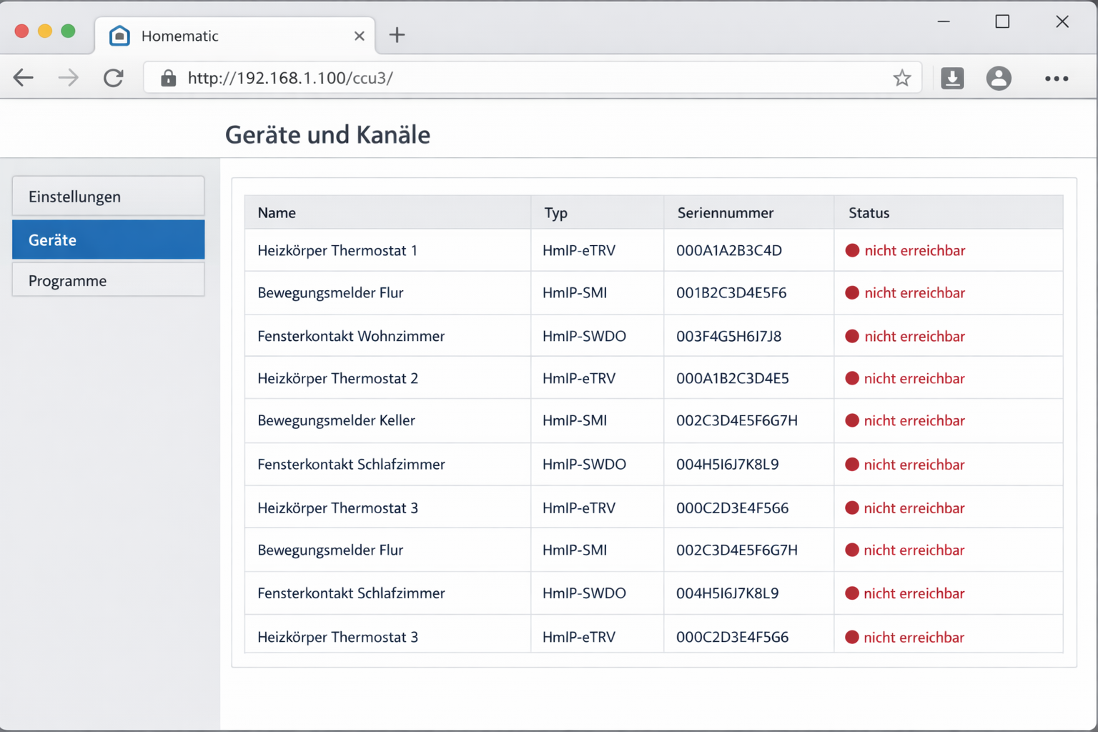The height and width of the screenshot is (732, 1098).
Task: Open the three-dot browser menu
Action: [1056, 79]
